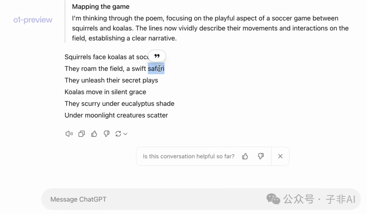Screen dimensions: 367x214
Task: Click the line They scurry under eucalyptus shade
Action: pyautogui.click(x=119, y=104)
